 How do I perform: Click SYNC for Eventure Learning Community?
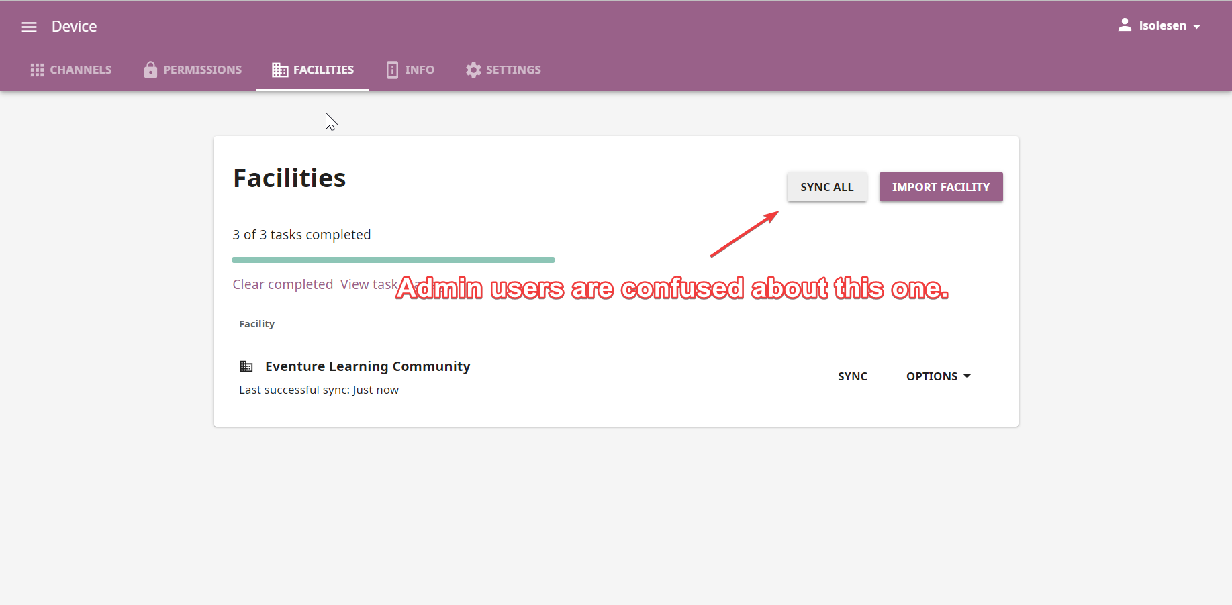pyautogui.click(x=852, y=376)
